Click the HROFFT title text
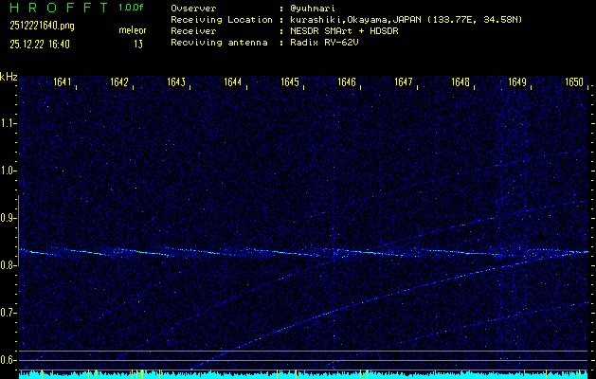The width and height of the screenshot is (596, 379). [55, 8]
